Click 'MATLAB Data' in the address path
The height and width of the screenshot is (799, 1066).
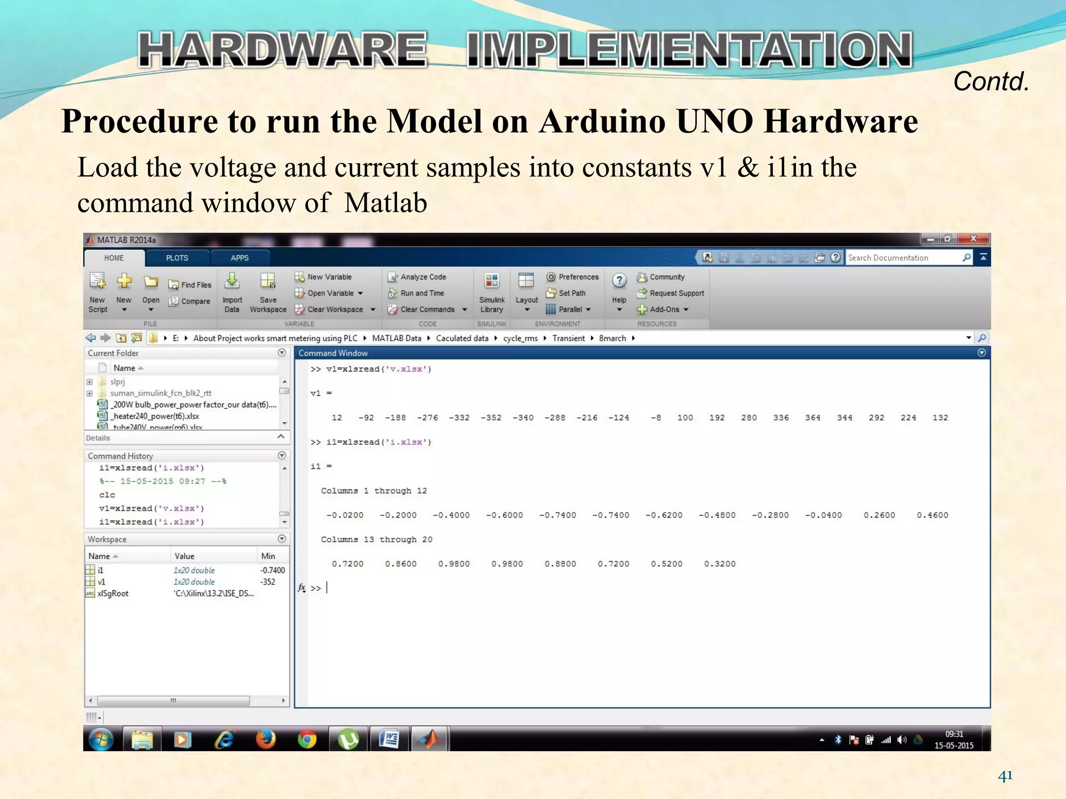click(397, 338)
